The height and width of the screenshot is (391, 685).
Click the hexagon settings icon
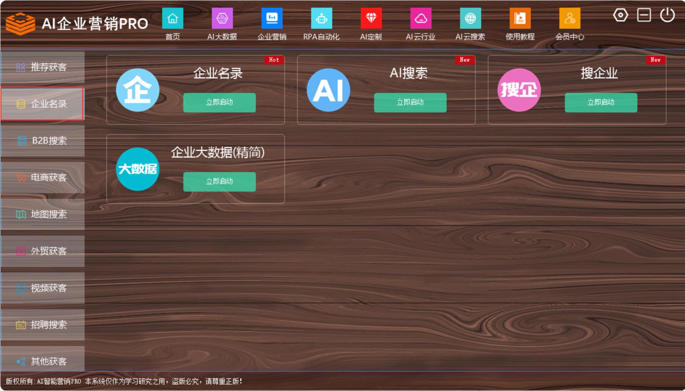tap(620, 15)
